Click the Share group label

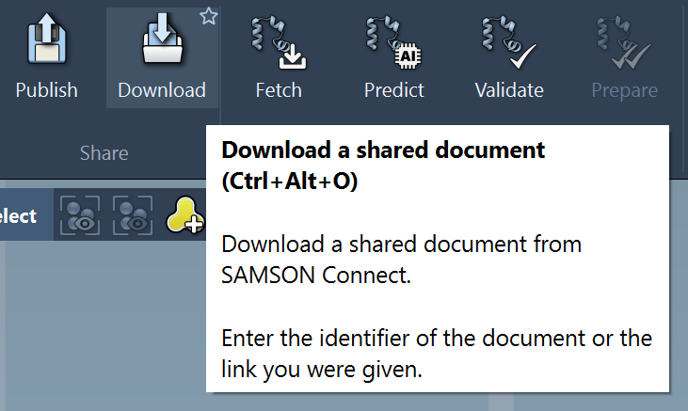coord(104,153)
